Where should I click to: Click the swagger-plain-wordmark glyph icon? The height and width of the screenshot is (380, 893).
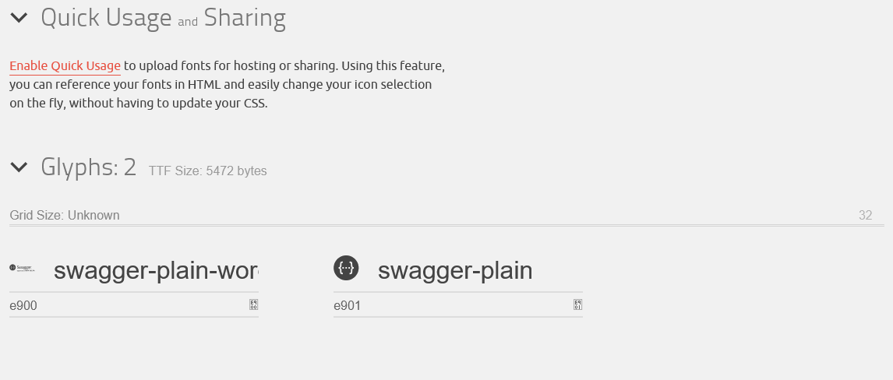[23, 269]
